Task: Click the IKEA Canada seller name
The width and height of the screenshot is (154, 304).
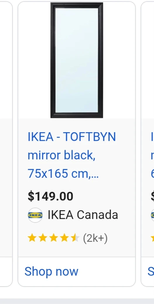Action: point(83,215)
